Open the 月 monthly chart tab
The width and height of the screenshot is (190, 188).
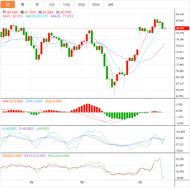tap(37, 4)
